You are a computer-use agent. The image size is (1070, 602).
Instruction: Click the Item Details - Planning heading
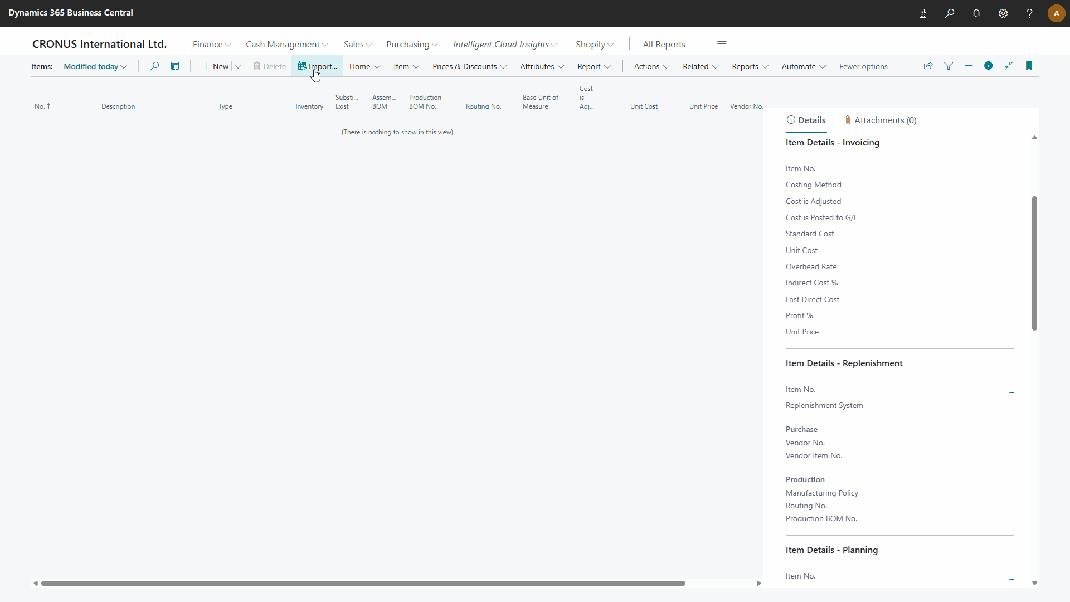(831, 550)
